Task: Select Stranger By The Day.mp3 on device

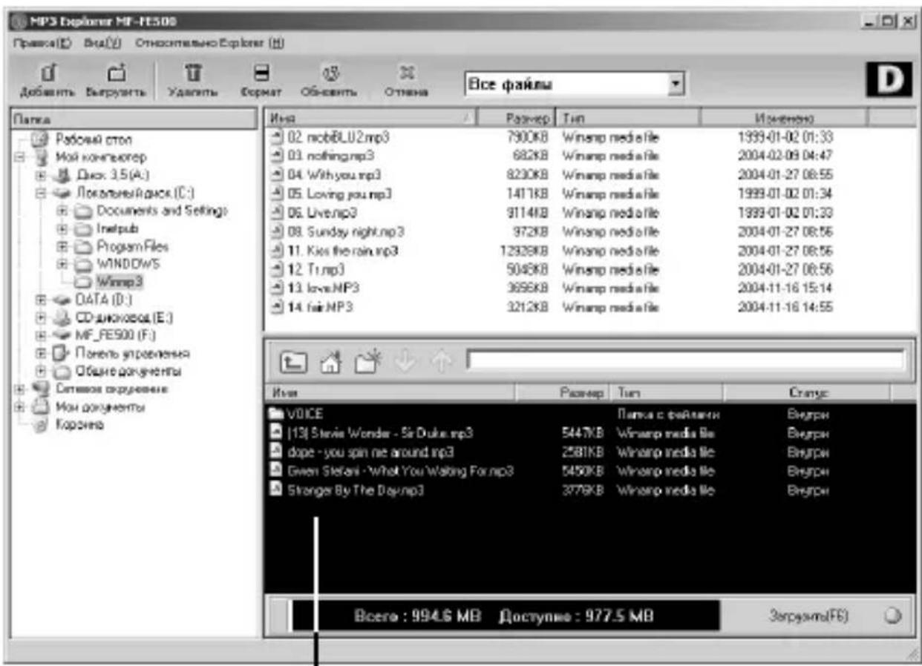Action: [345, 490]
